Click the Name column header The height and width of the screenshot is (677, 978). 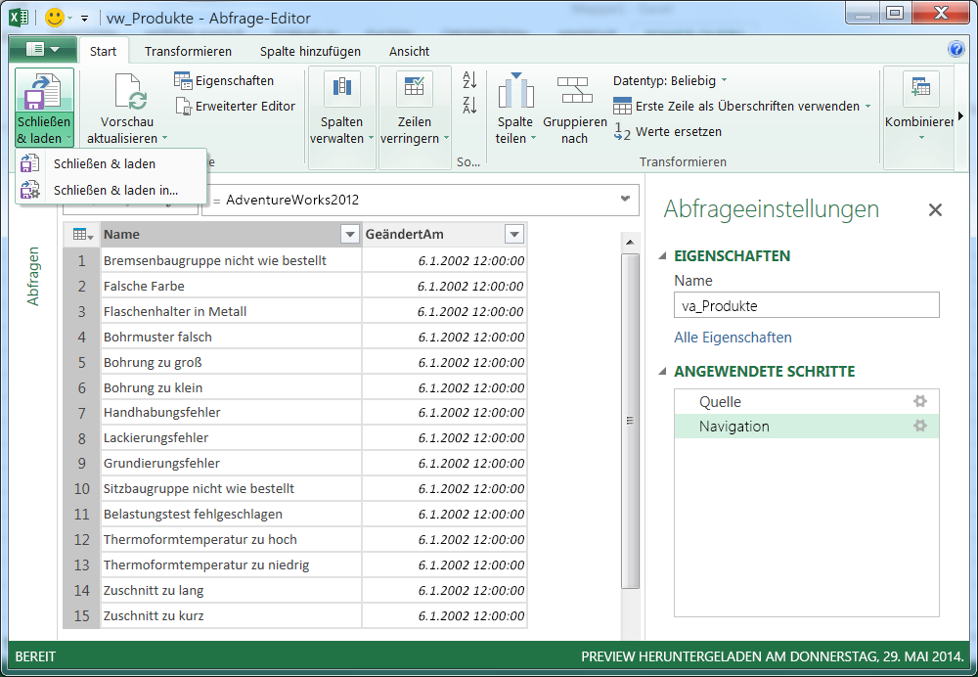pyautogui.click(x=231, y=235)
